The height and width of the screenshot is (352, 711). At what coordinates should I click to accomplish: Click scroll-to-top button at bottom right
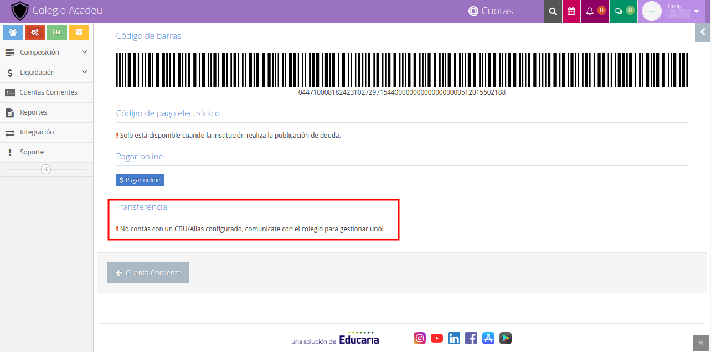click(701, 343)
